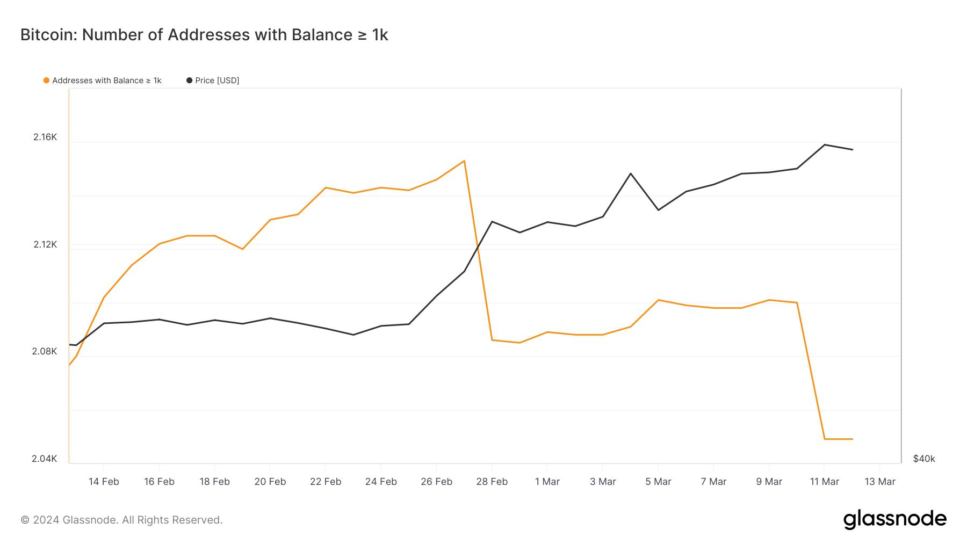This screenshot has width=967, height=544.
Task: Click the 2.04K y-axis label
Action: 44,459
